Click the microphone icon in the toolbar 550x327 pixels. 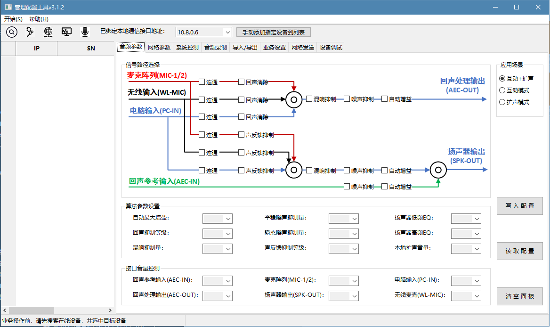[84, 32]
